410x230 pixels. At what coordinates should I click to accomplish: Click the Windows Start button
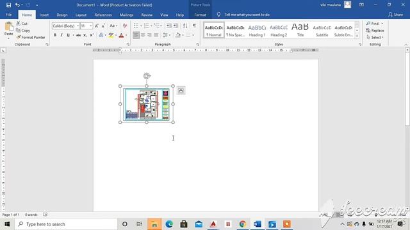[x=7, y=224]
